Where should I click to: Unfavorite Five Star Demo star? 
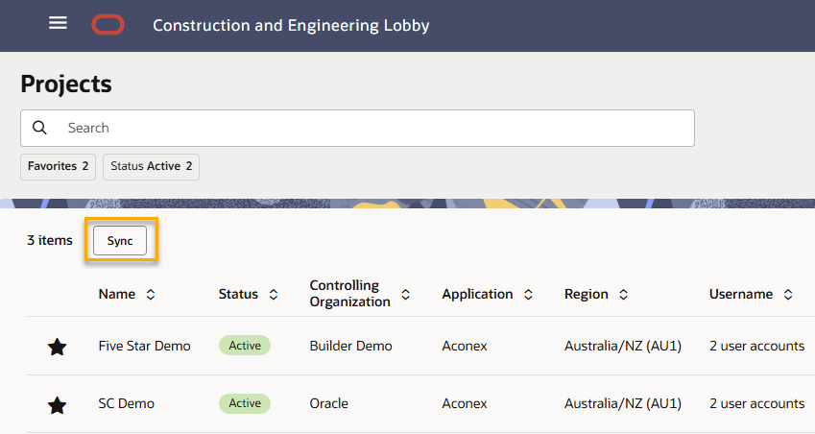[57, 347]
